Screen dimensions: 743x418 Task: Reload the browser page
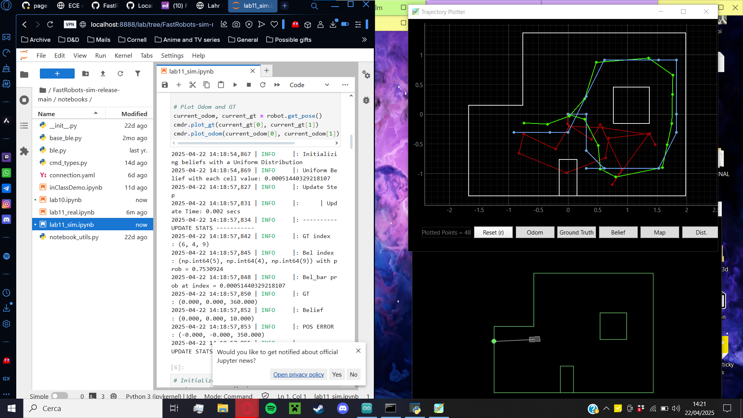[x=50, y=24]
